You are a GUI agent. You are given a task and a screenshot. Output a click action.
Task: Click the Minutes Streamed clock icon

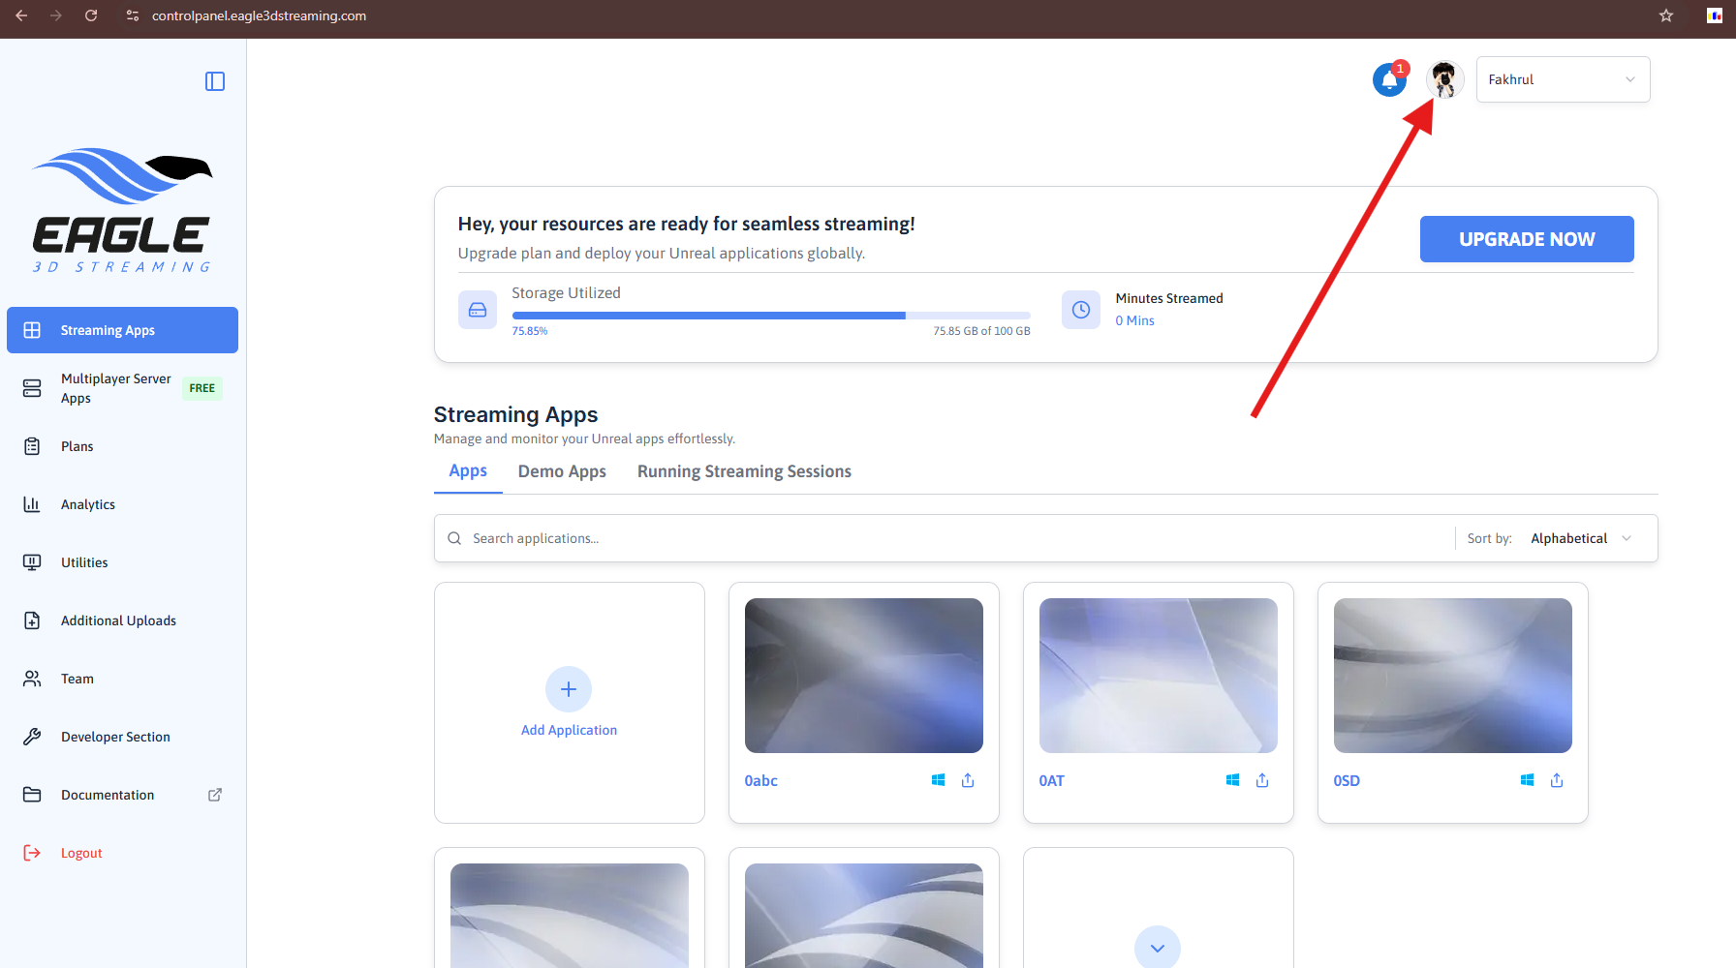[x=1081, y=310]
